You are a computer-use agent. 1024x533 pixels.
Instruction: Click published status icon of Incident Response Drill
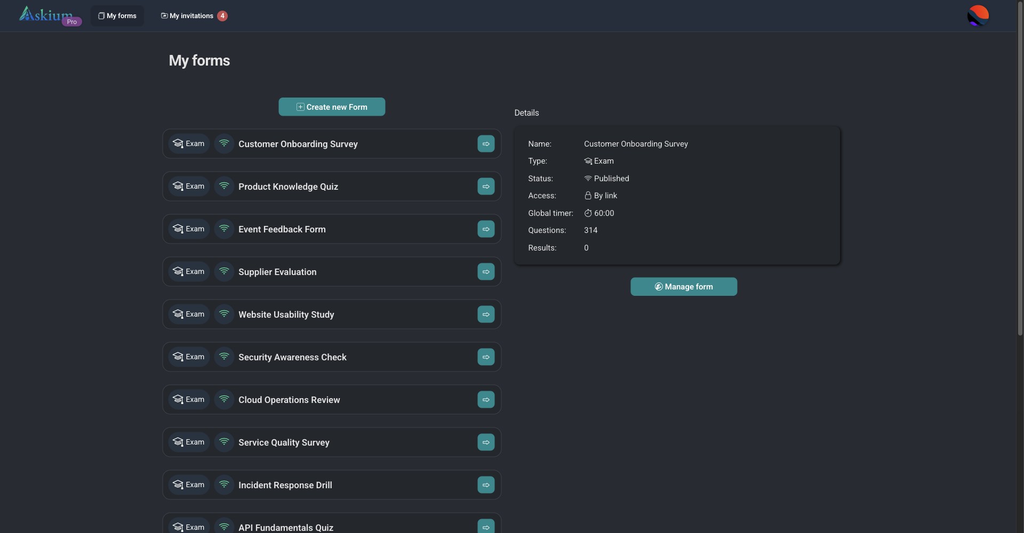pos(224,484)
